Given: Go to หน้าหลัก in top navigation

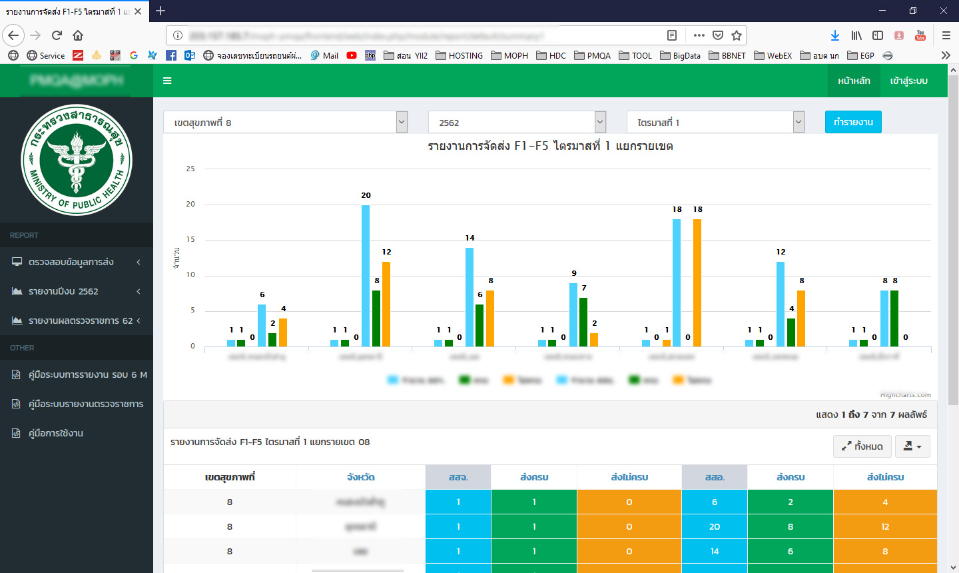Looking at the screenshot, I should coord(854,81).
